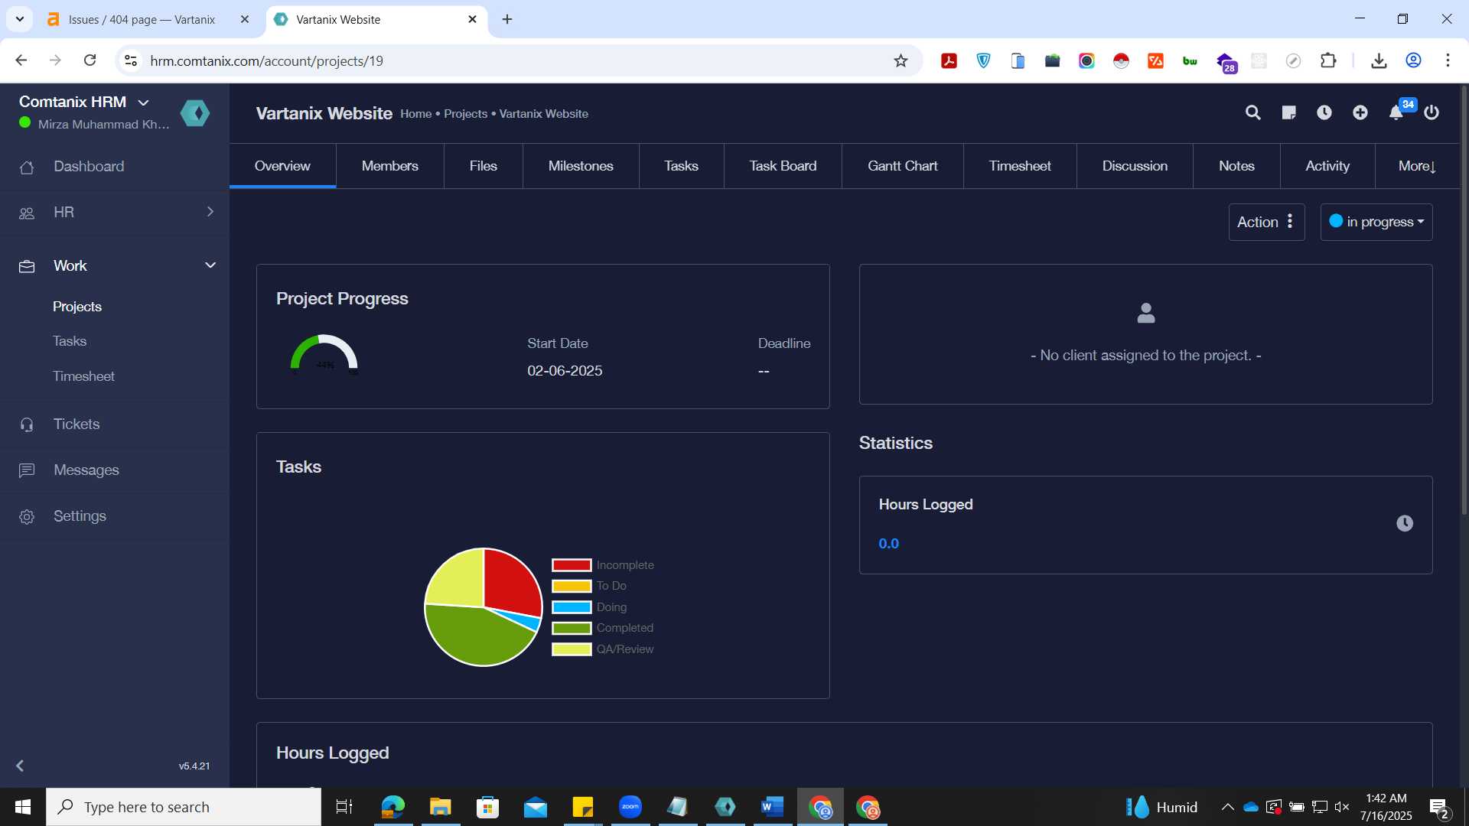Toggle Doing series in chart legend
The image size is (1469, 826).
pyautogui.click(x=589, y=607)
